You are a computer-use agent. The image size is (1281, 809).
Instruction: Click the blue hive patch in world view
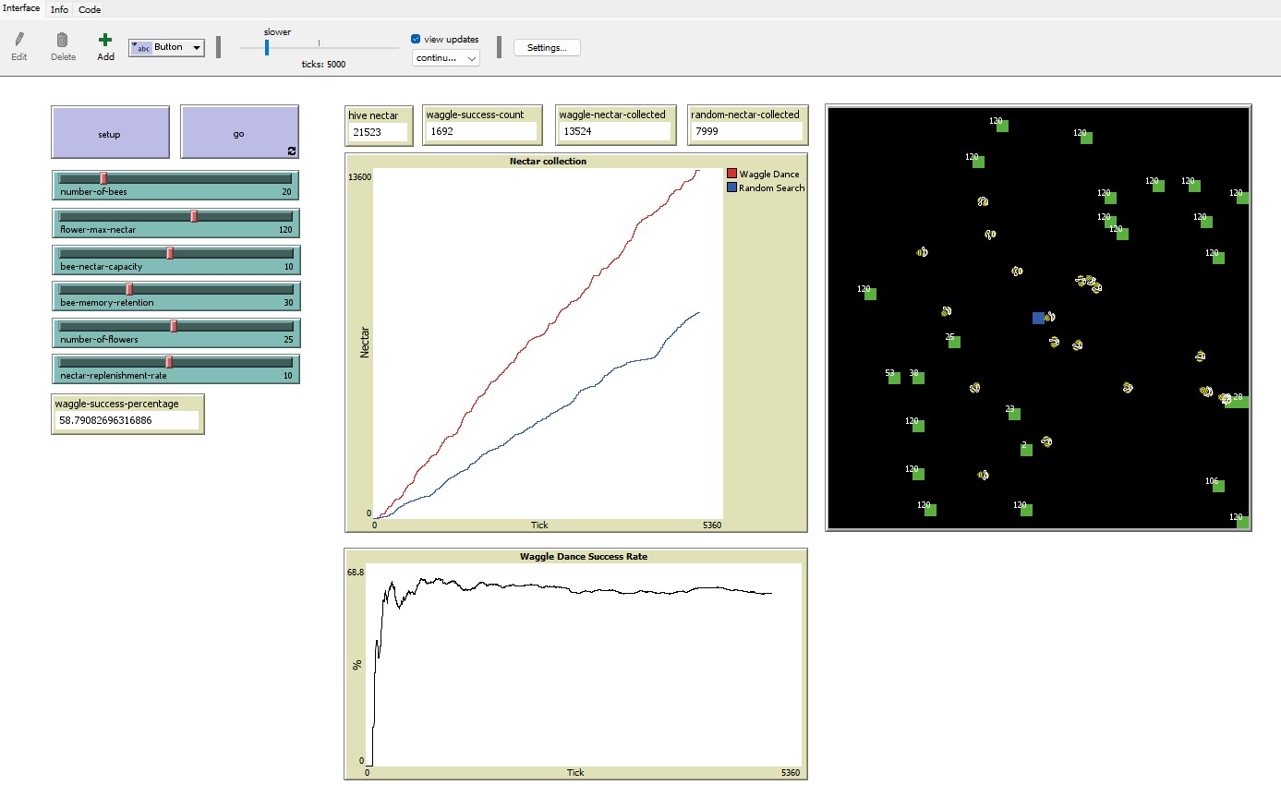click(1038, 318)
